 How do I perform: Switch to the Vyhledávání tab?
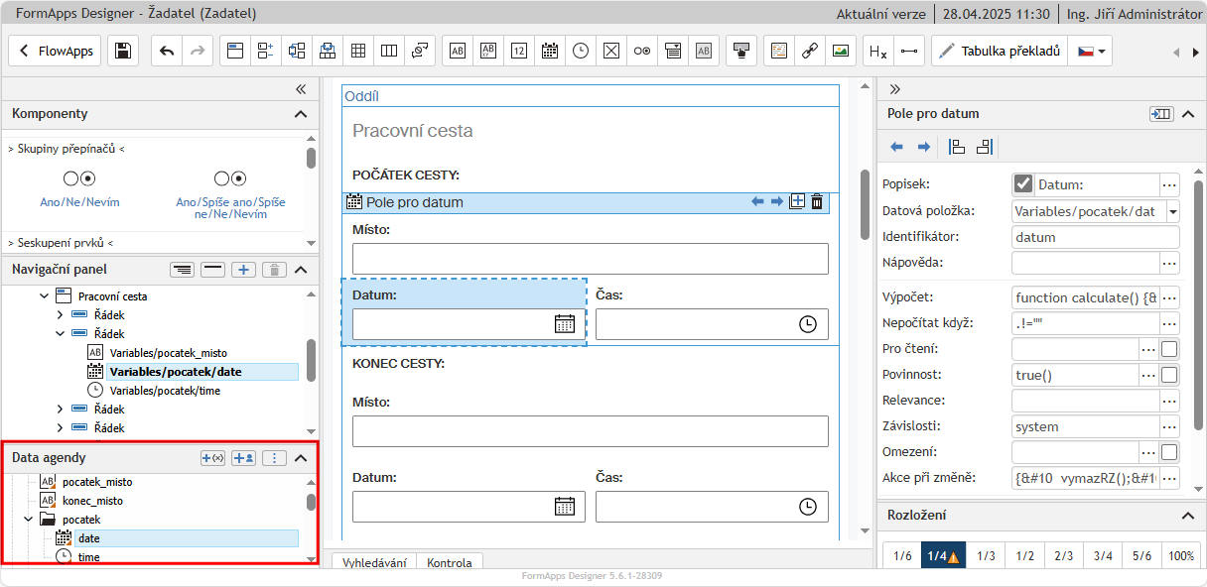pyautogui.click(x=374, y=562)
